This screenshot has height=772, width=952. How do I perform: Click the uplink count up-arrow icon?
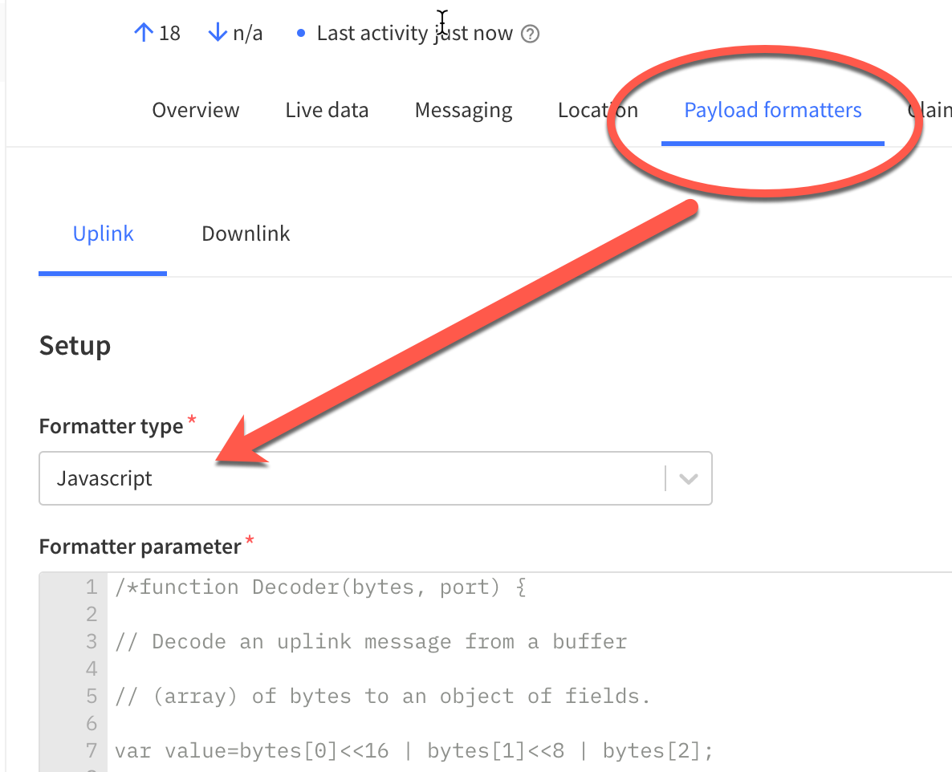click(143, 33)
